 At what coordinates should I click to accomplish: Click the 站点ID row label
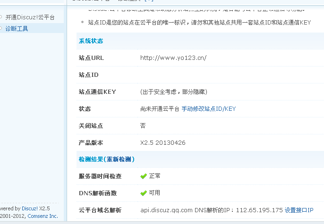click(89, 75)
